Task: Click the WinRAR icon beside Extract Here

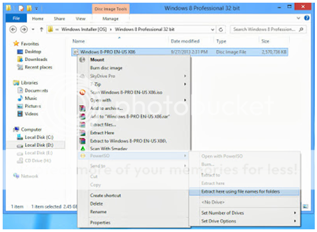Action: point(82,133)
